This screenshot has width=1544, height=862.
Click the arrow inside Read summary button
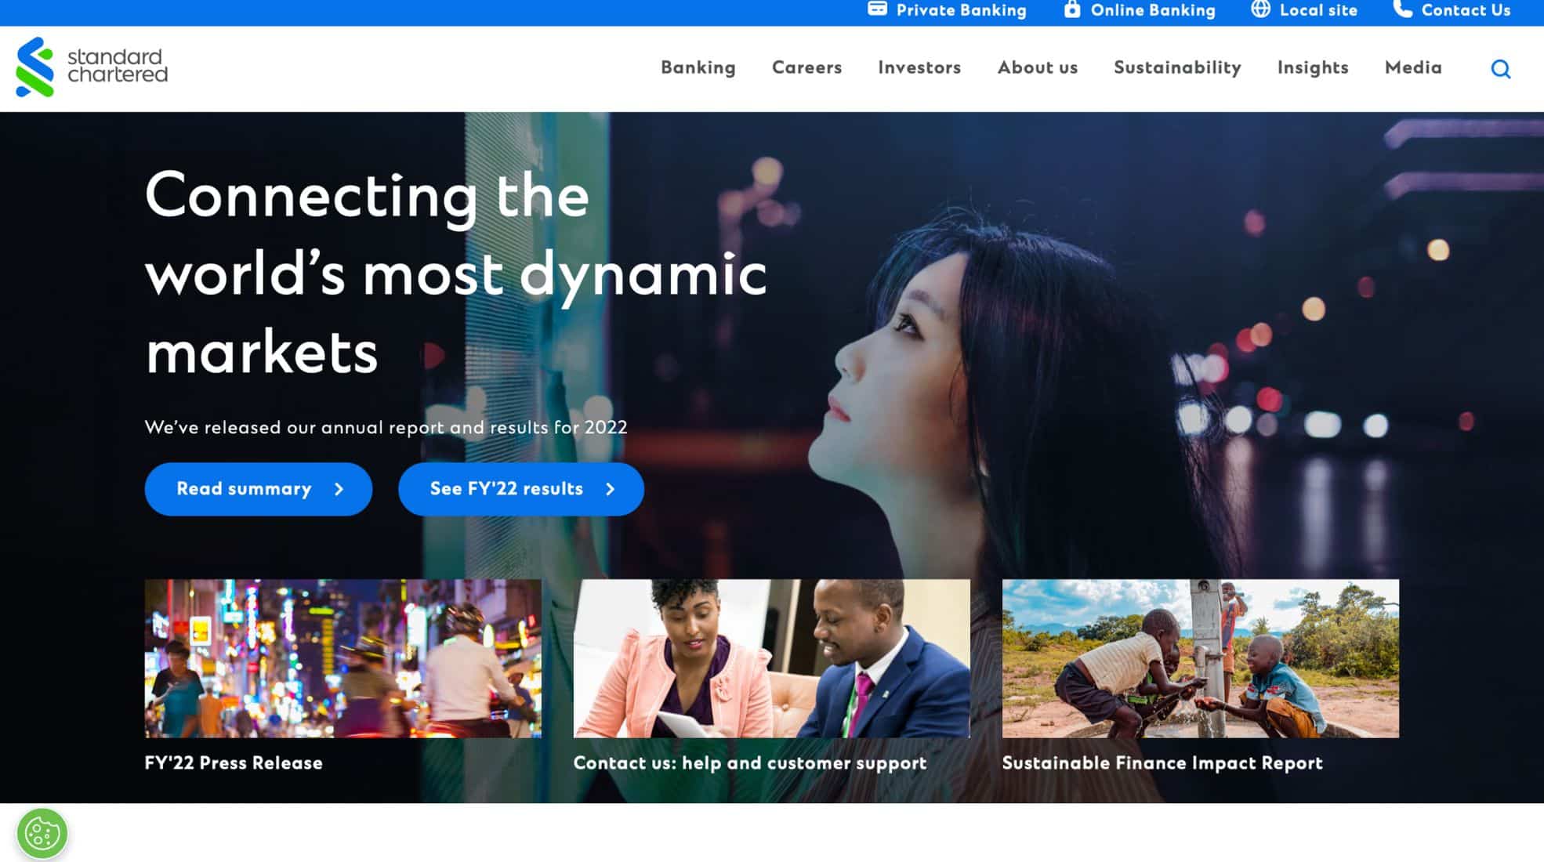tap(339, 489)
